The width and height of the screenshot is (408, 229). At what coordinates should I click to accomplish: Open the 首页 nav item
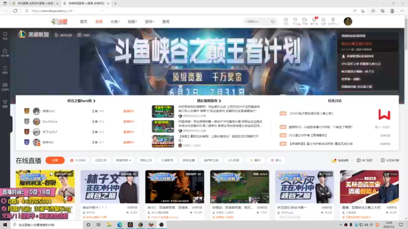(84, 21)
